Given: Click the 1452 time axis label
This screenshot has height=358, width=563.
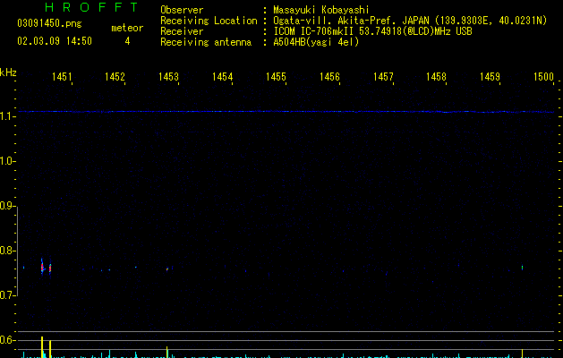Looking at the screenshot, I should (115, 77).
